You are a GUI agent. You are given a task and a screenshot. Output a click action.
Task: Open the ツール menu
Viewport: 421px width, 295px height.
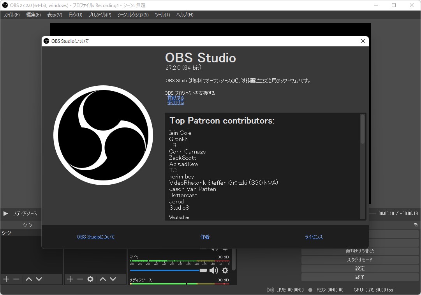pos(162,15)
